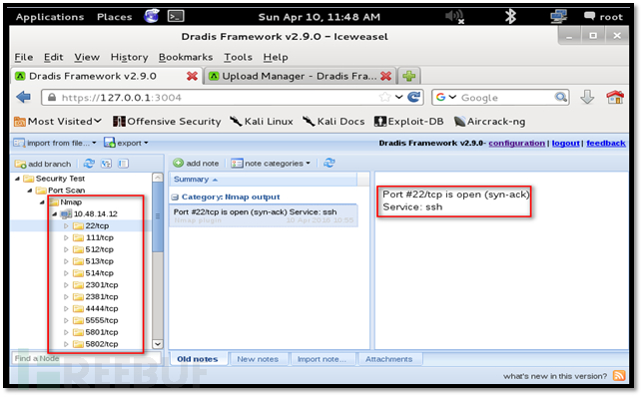Collapse the Security Test branch
The width and height of the screenshot is (643, 397).
pos(17,179)
